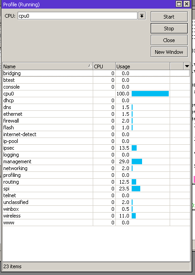Select the wireless row
Screen dimensions: 195x275
96,216
